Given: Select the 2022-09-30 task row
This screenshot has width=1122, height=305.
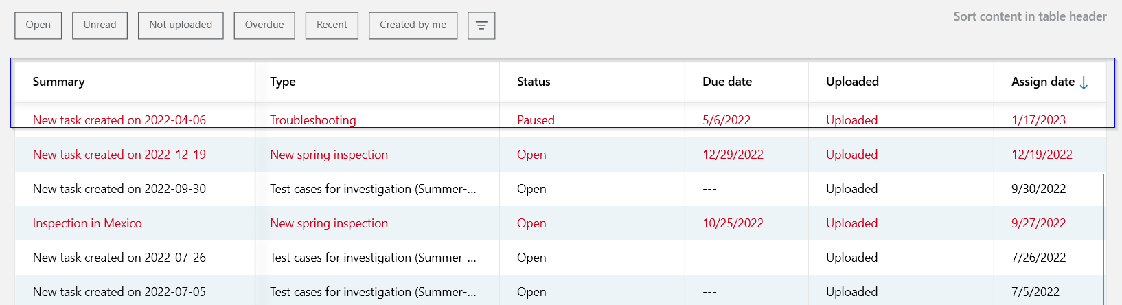Looking at the screenshot, I should coord(119,189).
